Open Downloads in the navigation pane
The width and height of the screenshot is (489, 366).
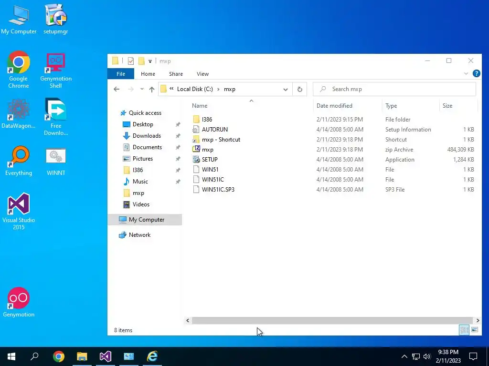coord(147,136)
